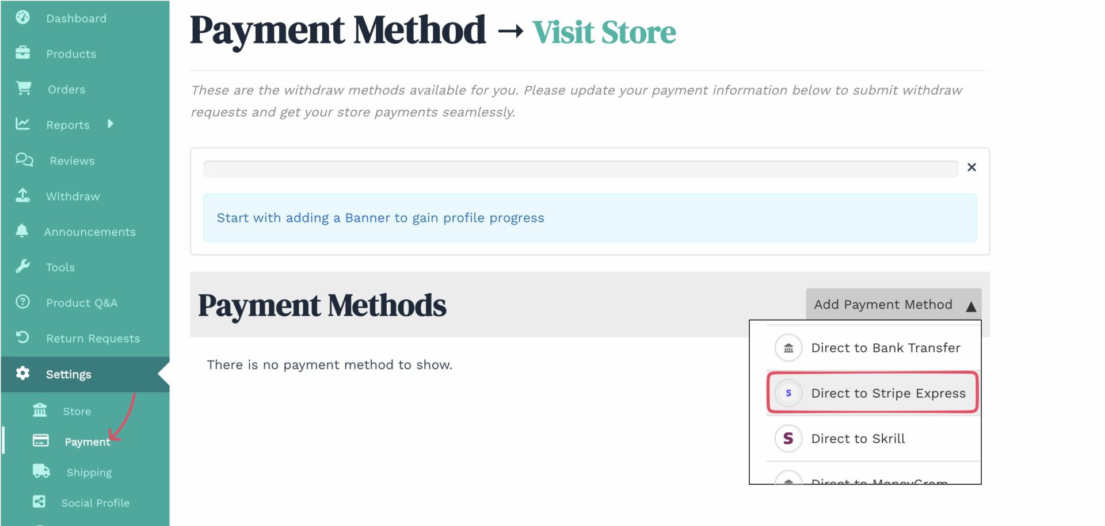The image size is (1105, 526).
Task: Click the Tools wrench icon
Action: pos(22,267)
